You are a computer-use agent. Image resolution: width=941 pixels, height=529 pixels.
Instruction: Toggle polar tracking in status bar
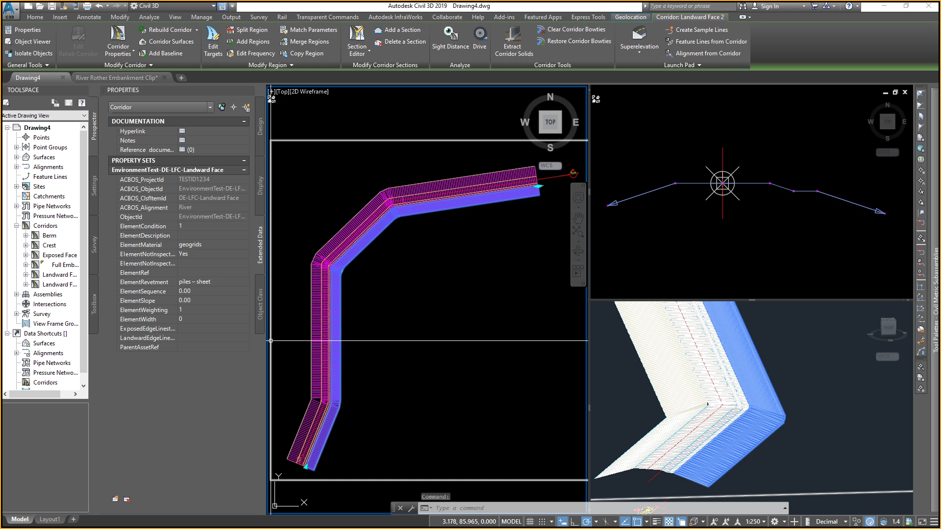tap(586, 522)
